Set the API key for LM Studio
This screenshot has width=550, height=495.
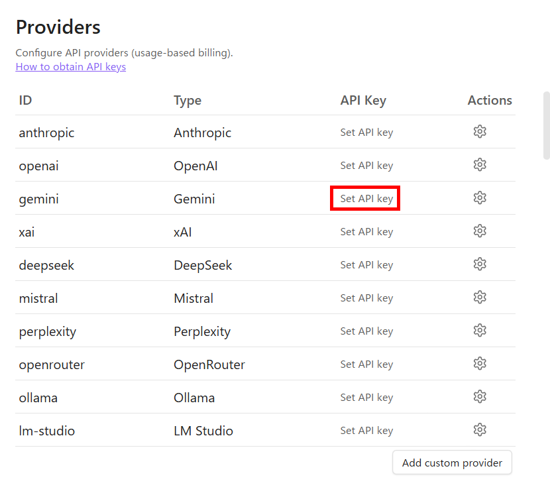coord(366,431)
